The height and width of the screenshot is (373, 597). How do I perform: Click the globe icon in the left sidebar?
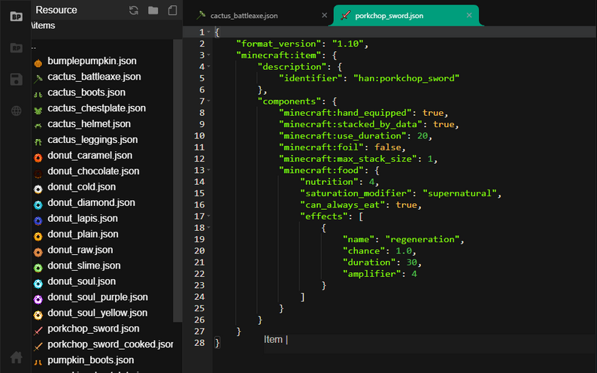(x=16, y=111)
